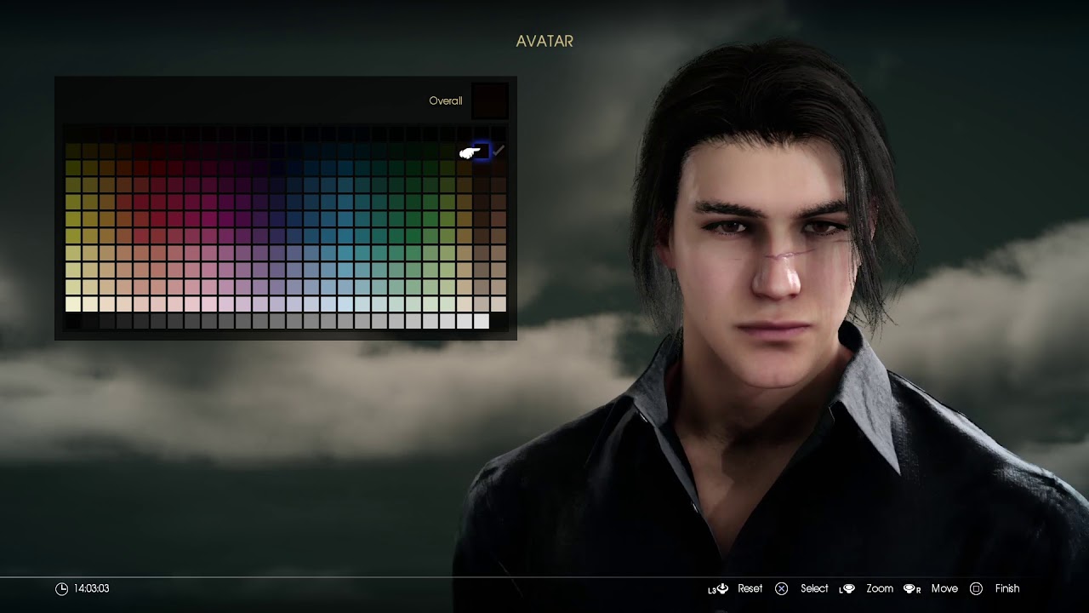Pick the blue-outlined highlighted dark swatch
The width and height of the screenshot is (1089, 613).
[482, 151]
